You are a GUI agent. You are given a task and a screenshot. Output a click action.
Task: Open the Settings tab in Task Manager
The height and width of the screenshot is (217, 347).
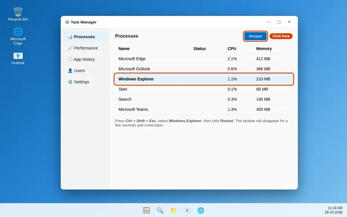point(86,82)
